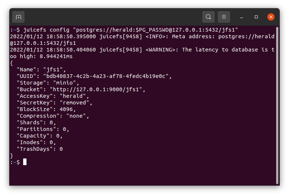Click the UUID value in output

click(106, 76)
